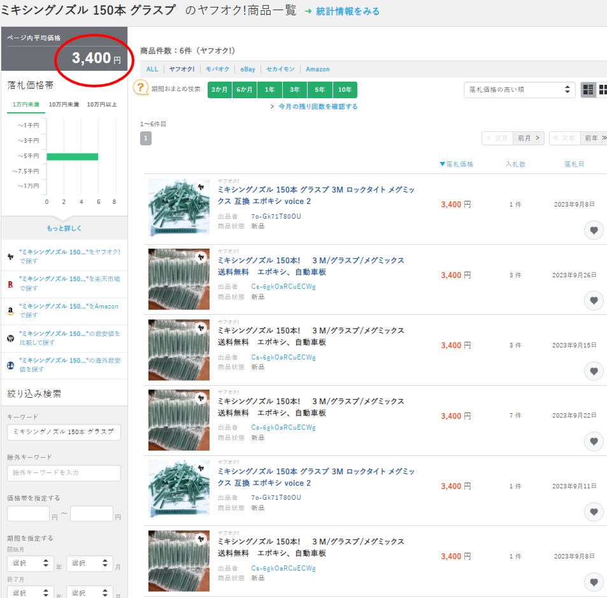Click the Rakuten search icon in sidebar

click(x=11, y=284)
